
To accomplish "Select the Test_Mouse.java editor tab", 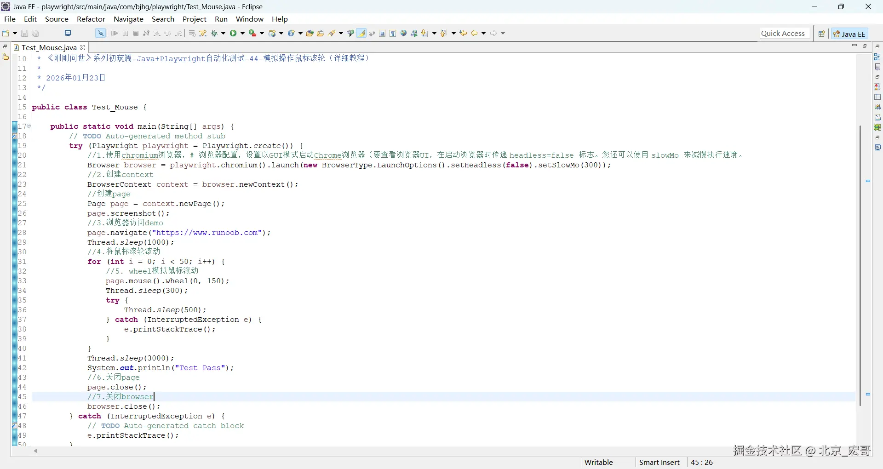I will 49,47.
